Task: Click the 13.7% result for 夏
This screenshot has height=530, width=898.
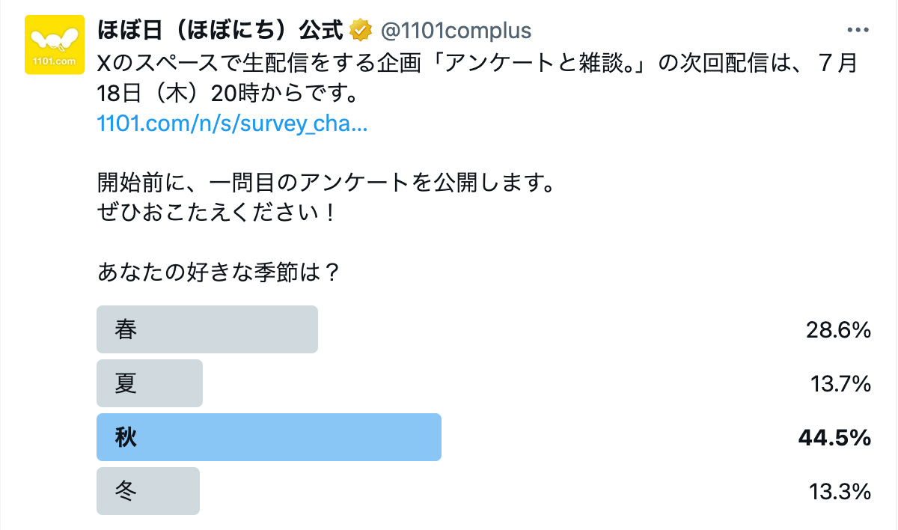Action: point(840,384)
